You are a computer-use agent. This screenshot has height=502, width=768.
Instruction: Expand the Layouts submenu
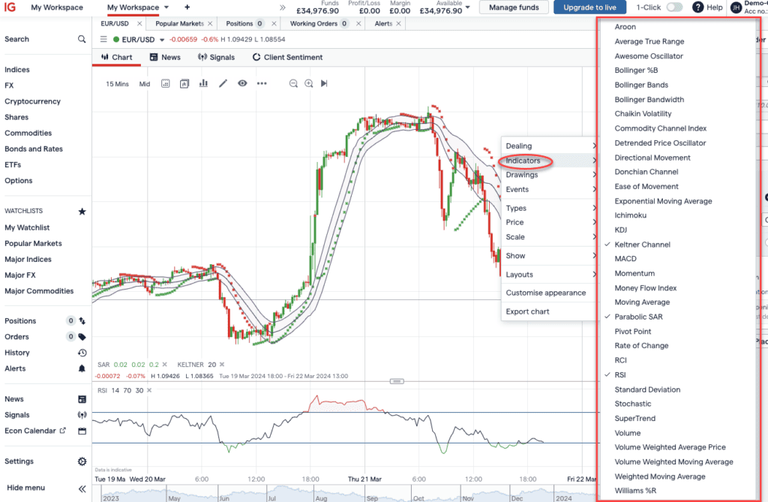549,275
